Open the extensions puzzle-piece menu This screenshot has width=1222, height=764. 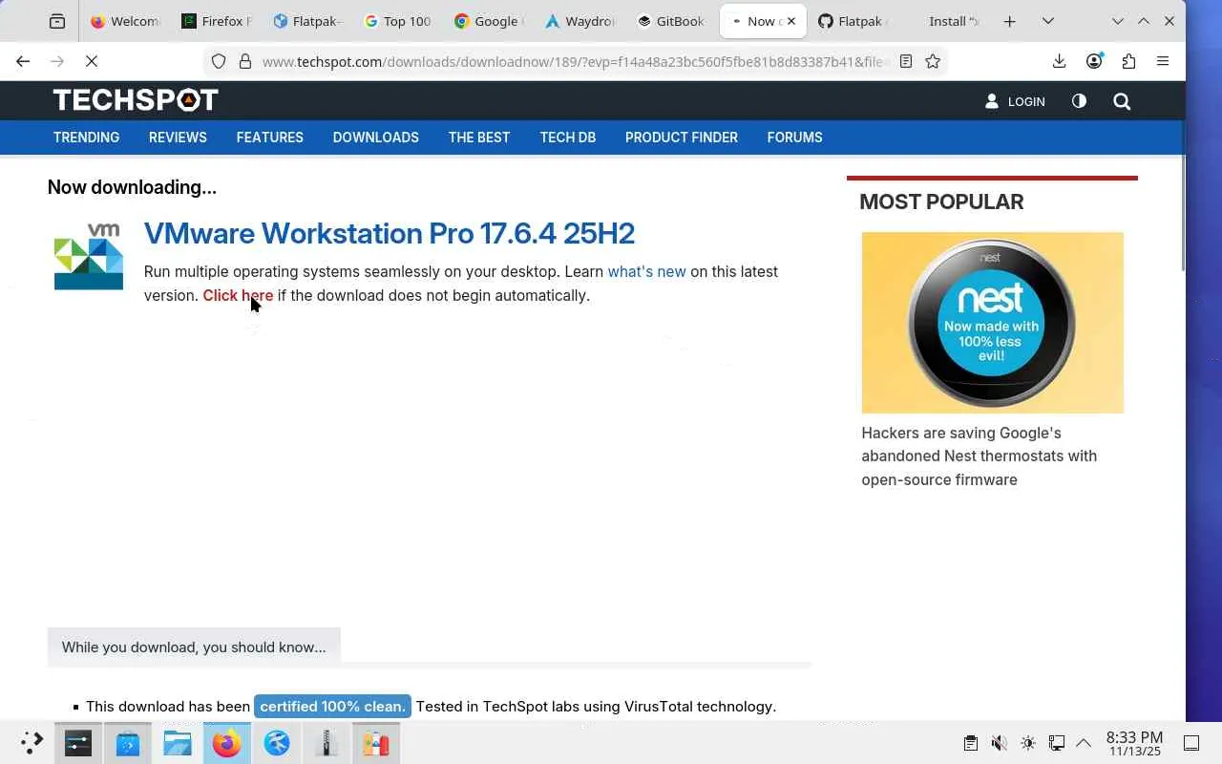tap(1128, 61)
